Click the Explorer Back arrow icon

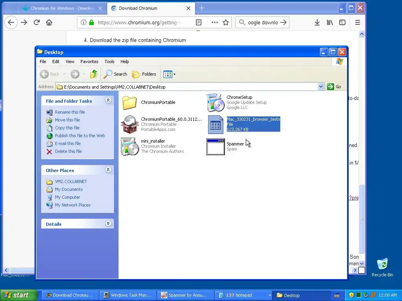[44, 74]
